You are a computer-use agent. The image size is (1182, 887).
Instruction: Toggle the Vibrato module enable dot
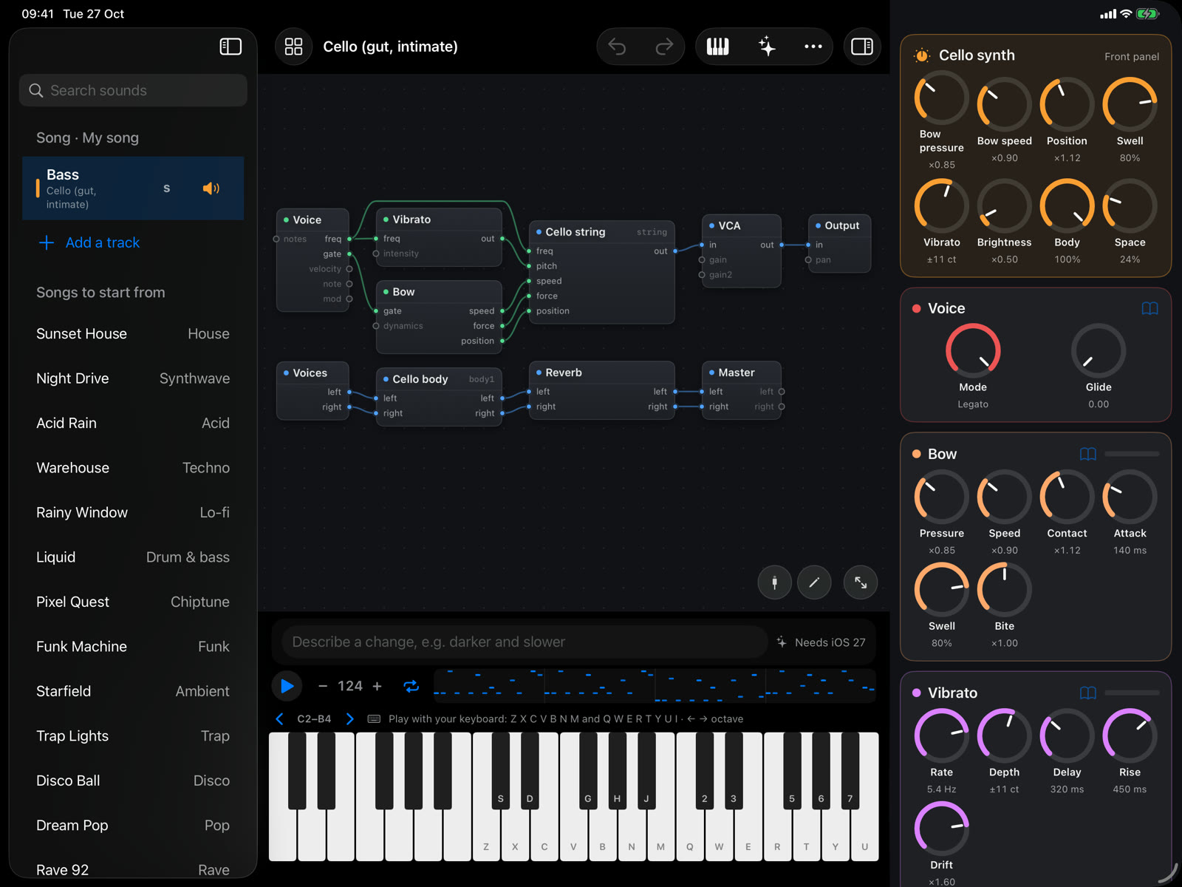(916, 693)
